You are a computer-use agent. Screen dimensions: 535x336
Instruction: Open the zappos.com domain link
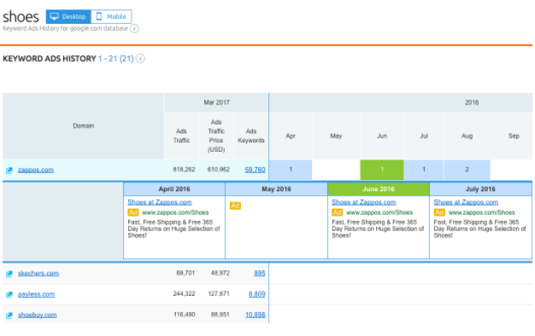(36, 170)
